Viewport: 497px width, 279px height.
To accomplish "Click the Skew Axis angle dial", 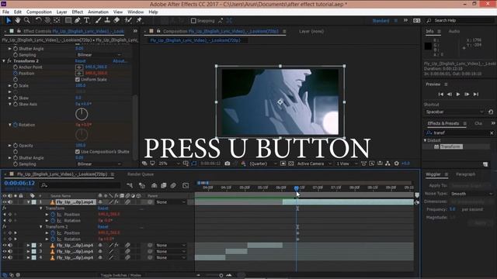I will 82,114.
